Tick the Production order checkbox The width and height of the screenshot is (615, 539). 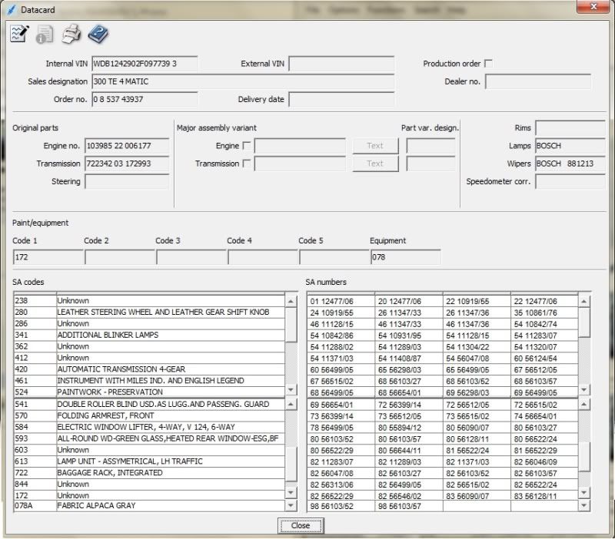coord(488,64)
